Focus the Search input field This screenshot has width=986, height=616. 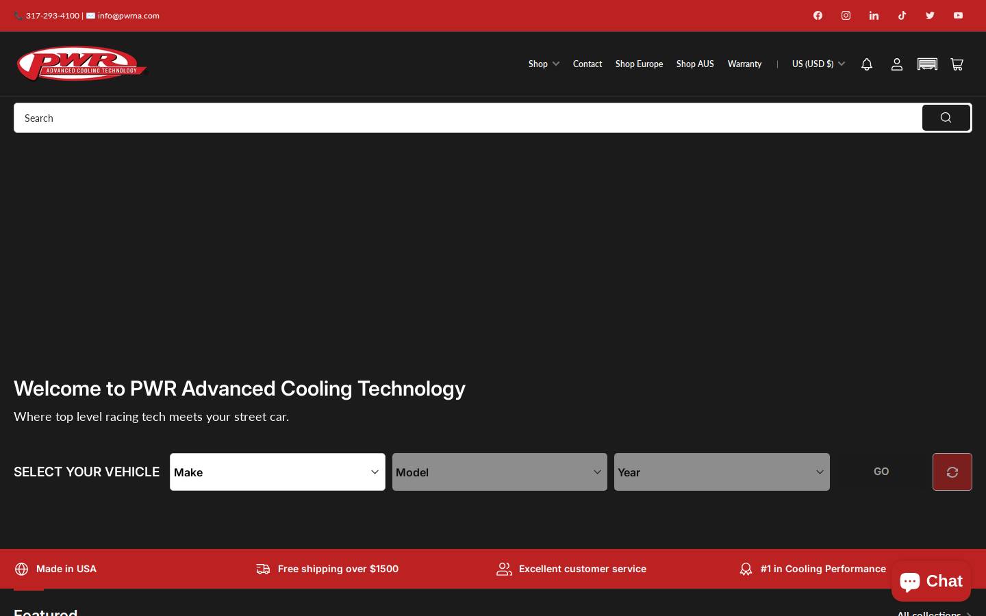[468, 118]
